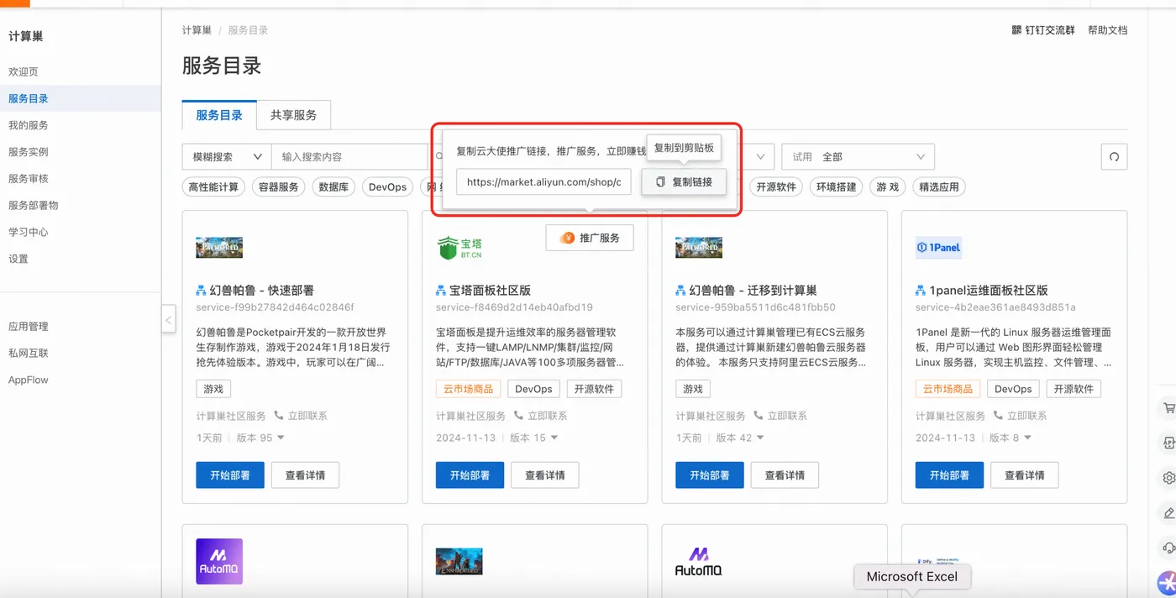This screenshot has width=1176, height=598.
Task: Open 服务审核 in sidebar
Action: point(29,179)
